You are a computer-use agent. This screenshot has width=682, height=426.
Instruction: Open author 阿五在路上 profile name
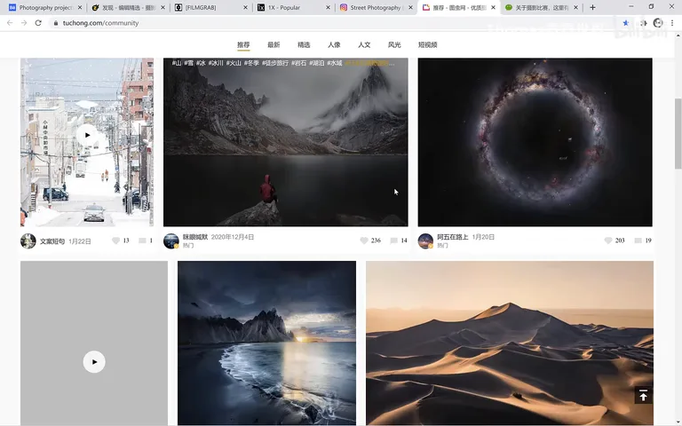(452, 237)
